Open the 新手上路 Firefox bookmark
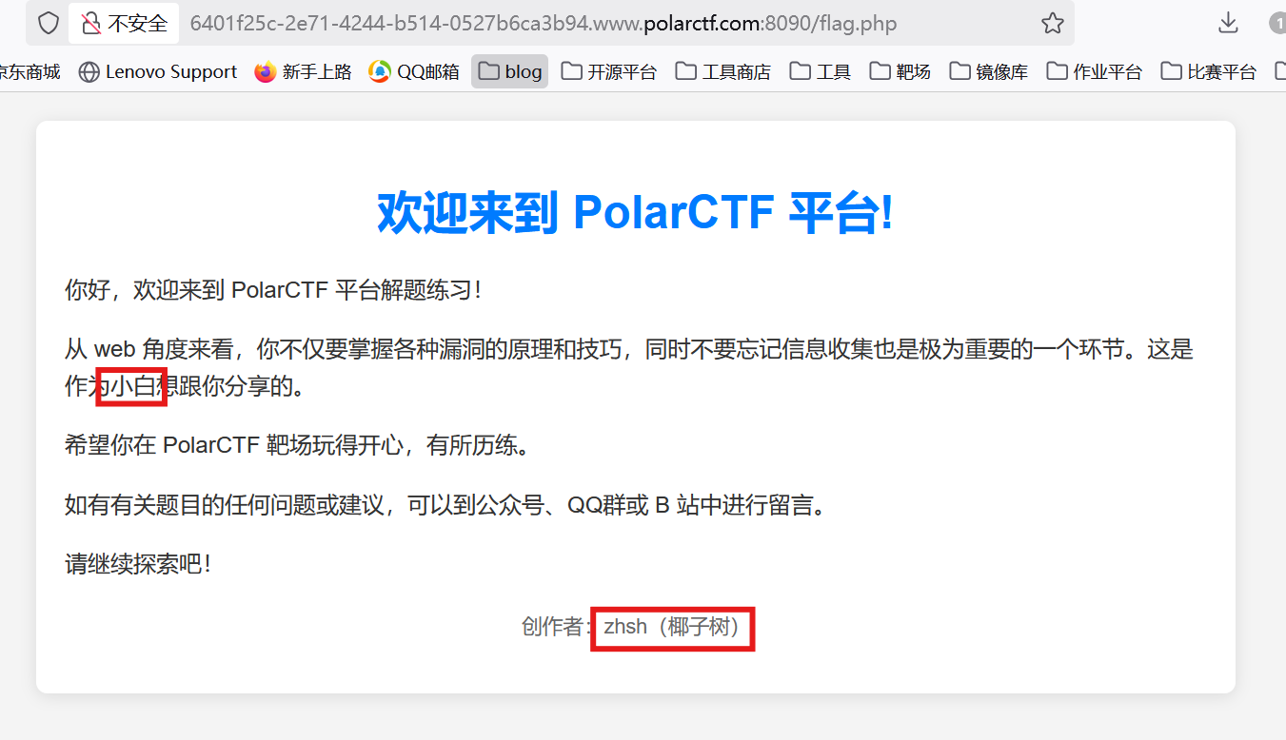The image size is (1286, 740). coord(303,71)
